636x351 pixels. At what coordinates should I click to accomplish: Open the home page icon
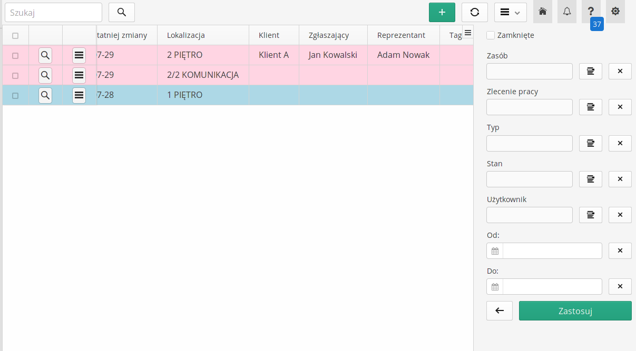pyautogui.click(x=542, y=12)
